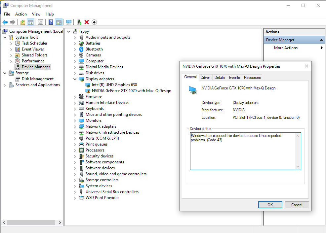Screen dimensions: 326x233
Task: Select Intel(R) UHD Graphics 630 device
Action: 114,85
